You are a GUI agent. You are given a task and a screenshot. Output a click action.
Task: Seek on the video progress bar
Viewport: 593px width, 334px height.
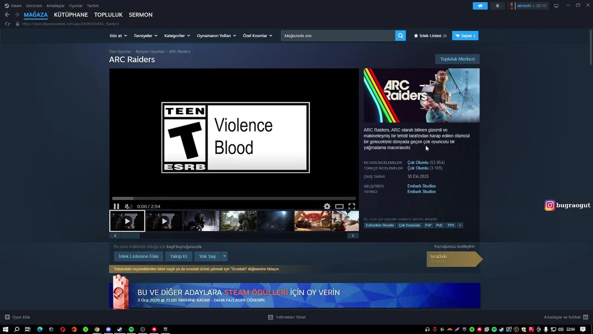(234, 199)
